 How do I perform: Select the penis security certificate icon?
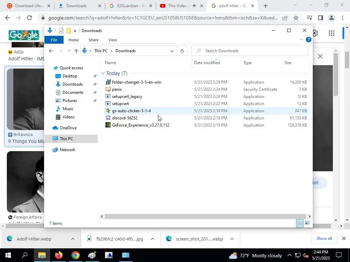(x=108, y=89)
